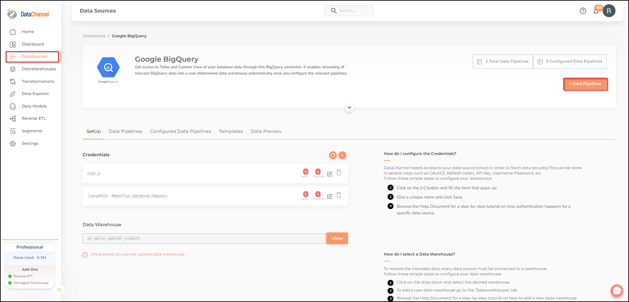629x302 pixels.
Task: Open the Data Preview tab
Action: click(266, 131)
